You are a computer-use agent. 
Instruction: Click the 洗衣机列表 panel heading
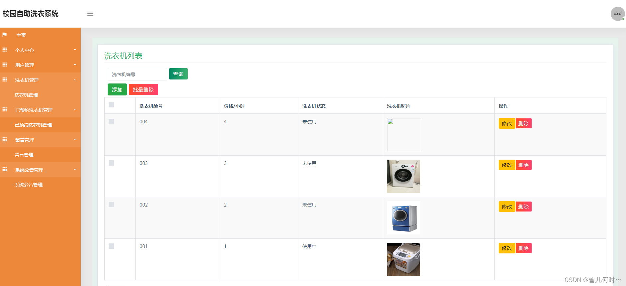coord(123,56)
